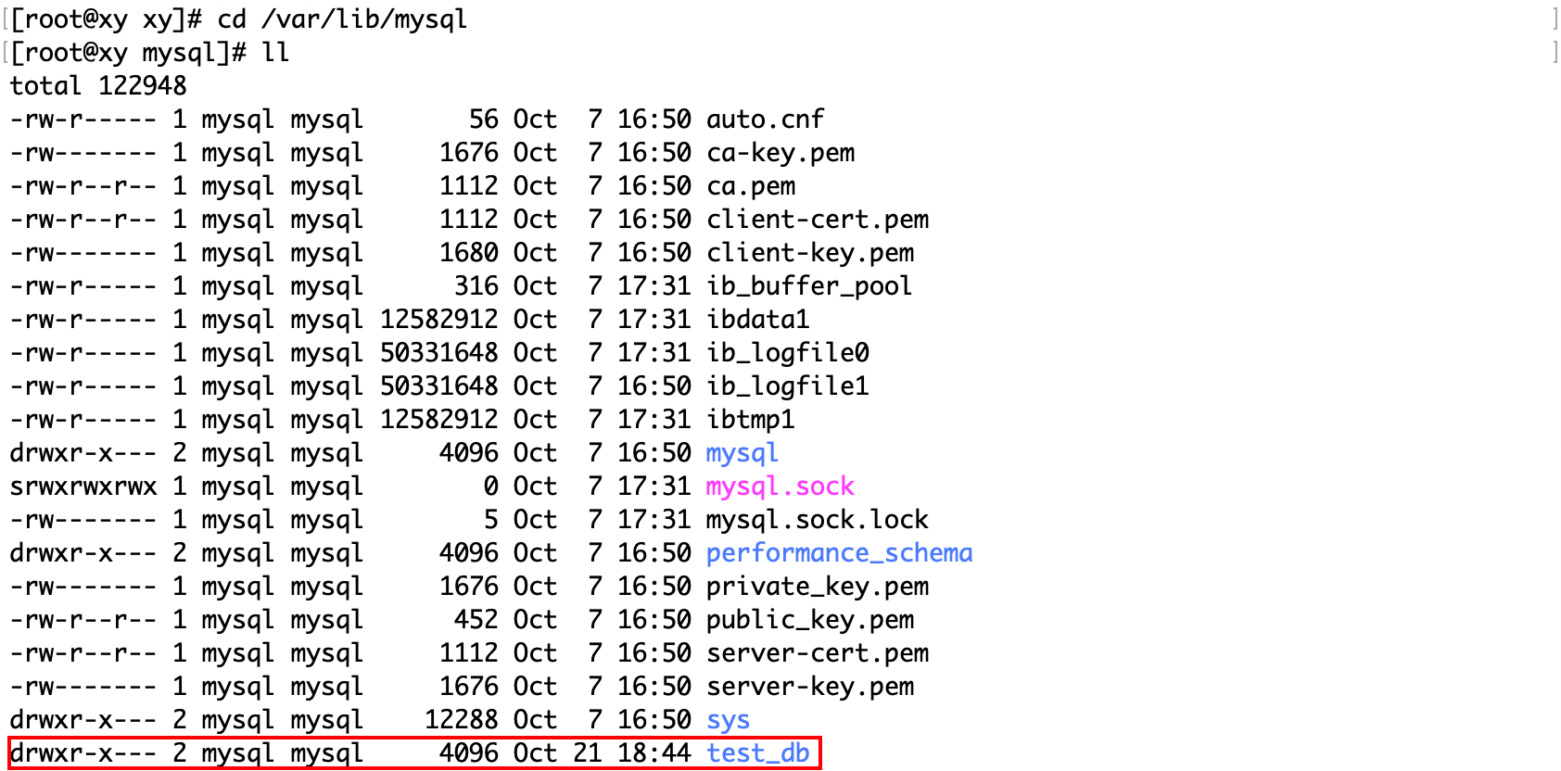Click the mysql.sock.lock filename
Viewport: 1561px width, 771px height.
click(x=818, y=519)
